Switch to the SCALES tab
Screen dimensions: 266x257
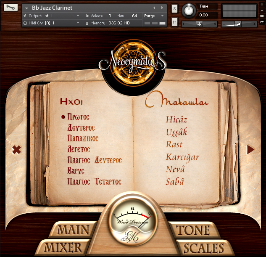(203, 248)
